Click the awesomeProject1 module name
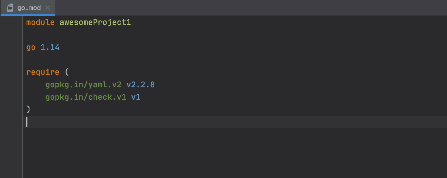 pos(95,23)
